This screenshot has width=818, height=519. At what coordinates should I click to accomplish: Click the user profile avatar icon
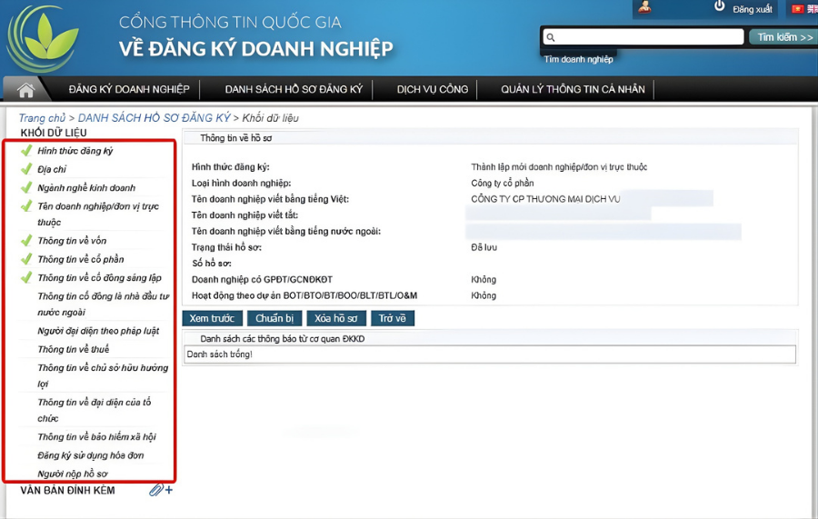tap(644, 7)
